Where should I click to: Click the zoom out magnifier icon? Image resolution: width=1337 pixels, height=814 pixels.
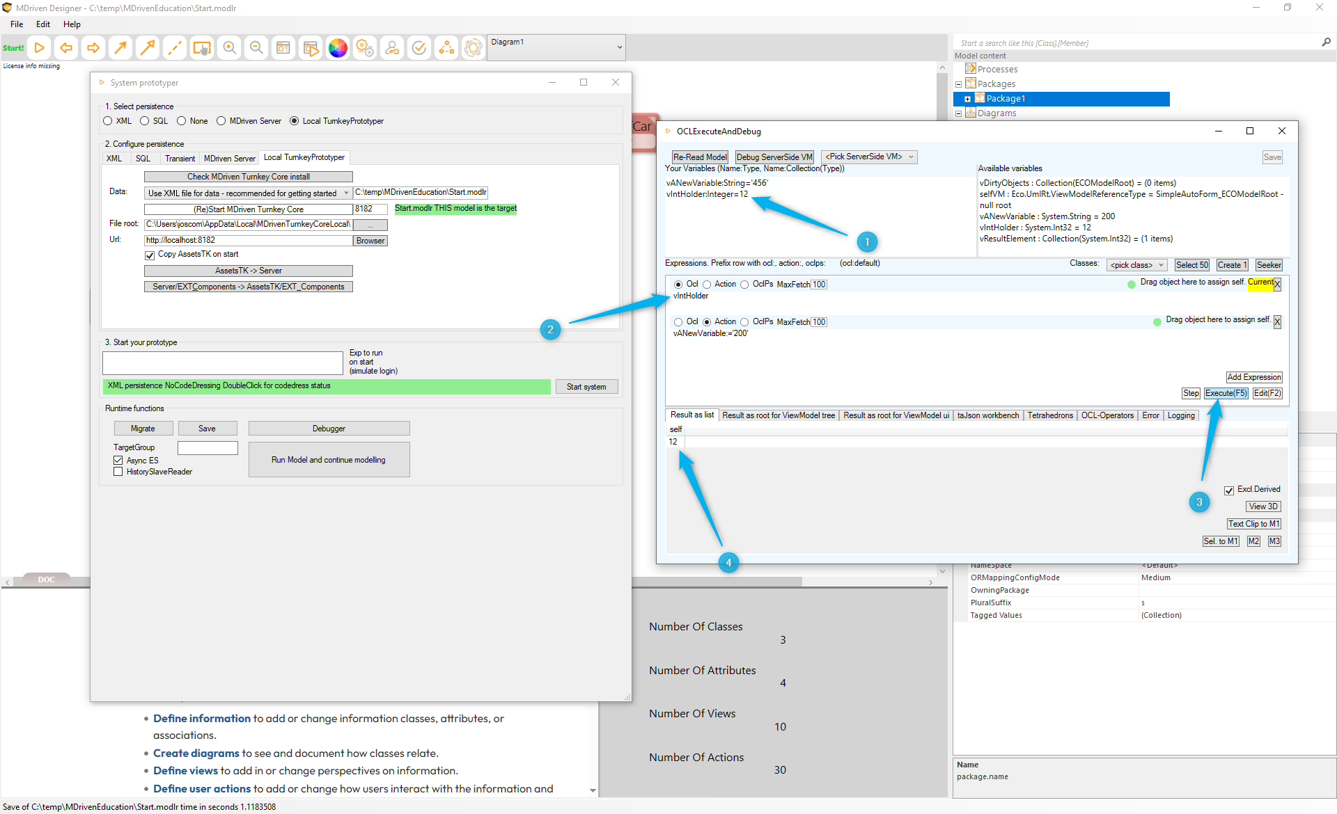coord(256,48)
